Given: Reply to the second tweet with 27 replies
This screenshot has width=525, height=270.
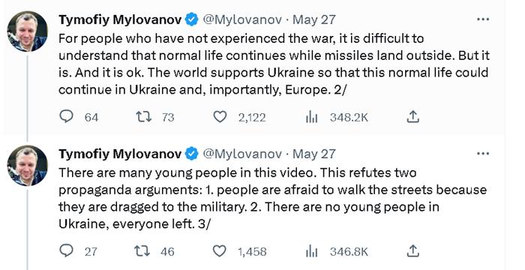Looking at the screenshot, I should (66, 250).
